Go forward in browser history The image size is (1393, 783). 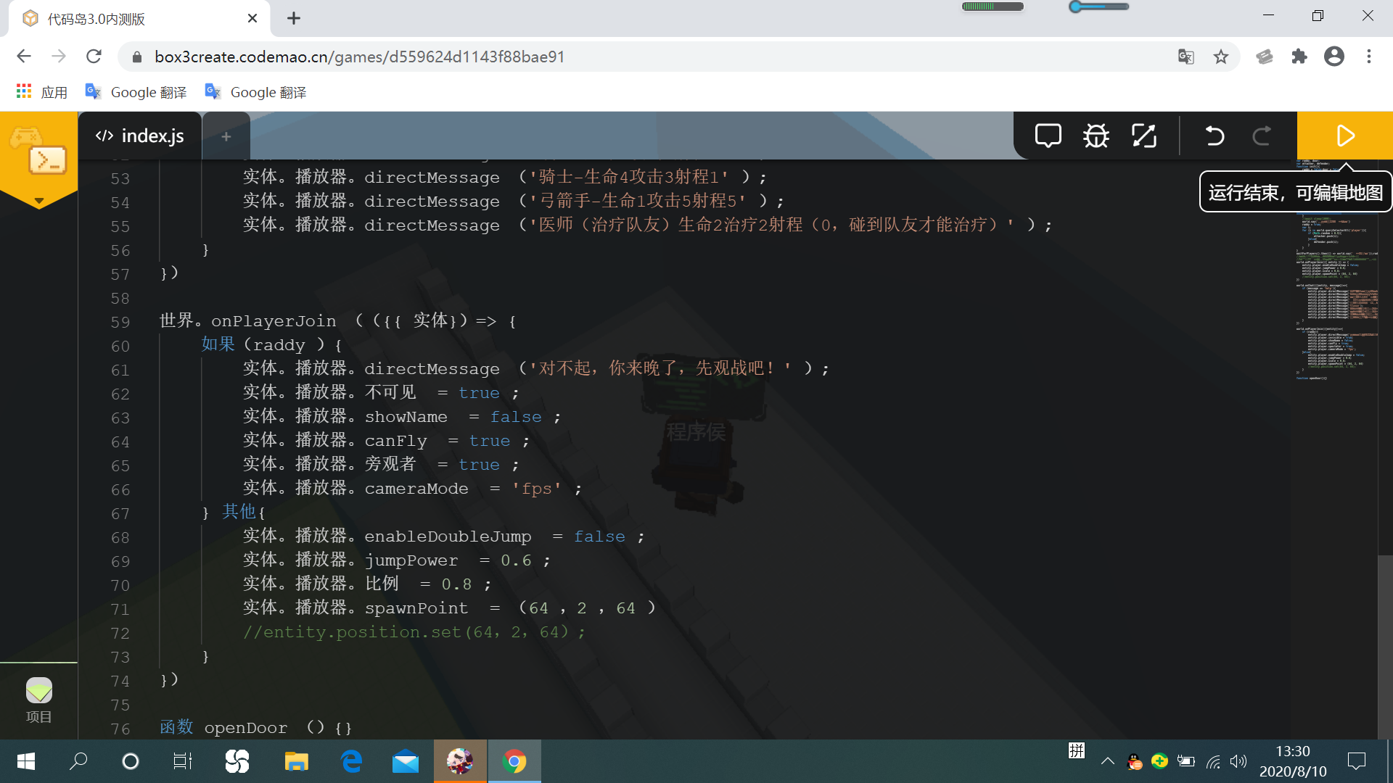click(x=59, y=57)
